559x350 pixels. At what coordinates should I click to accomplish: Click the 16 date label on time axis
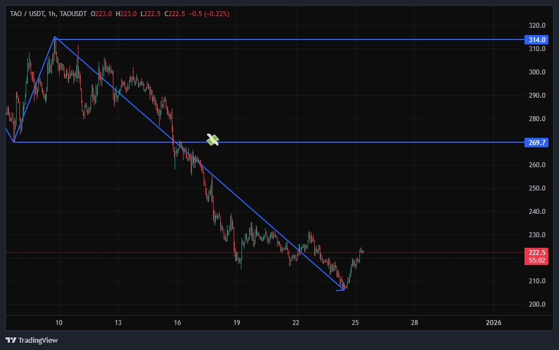pos(177,323)
